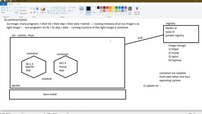202x114 pixels.
Task: Pick the yellow color swatch
Action: pyautogui.click(x=113, y=8)
